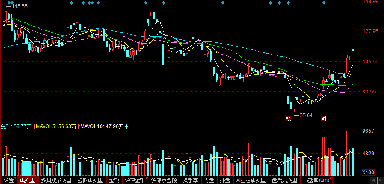Image resolution: width=384 pixels, height=184 pixels.
Task: Click the 财 financial report marker icon
Action: pos(324,119)
